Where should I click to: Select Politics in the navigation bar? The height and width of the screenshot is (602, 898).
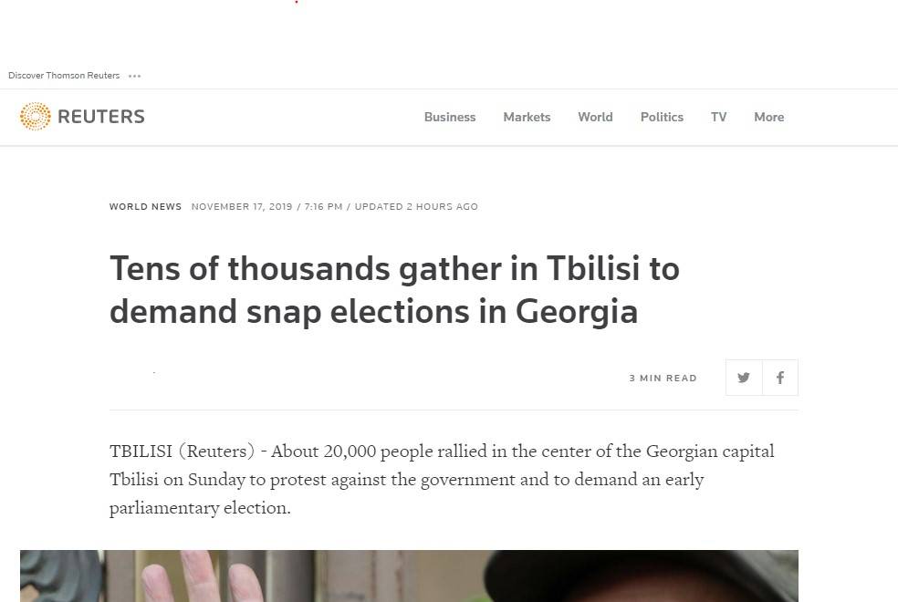pos(662,117)
